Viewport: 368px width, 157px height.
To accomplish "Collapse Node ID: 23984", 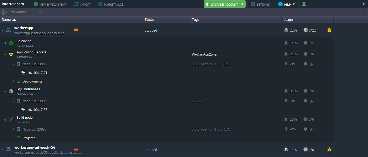I will [x=13, y=101].
